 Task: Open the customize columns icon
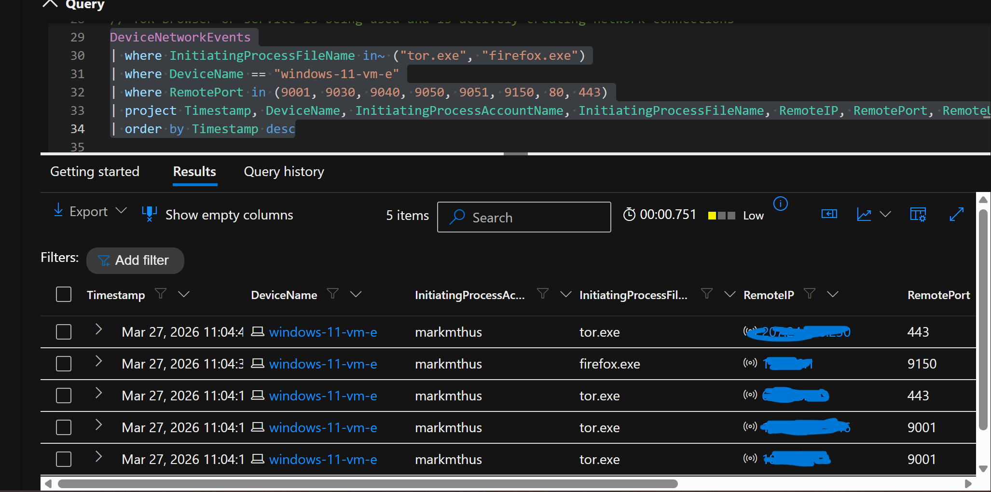pos(918,215)
